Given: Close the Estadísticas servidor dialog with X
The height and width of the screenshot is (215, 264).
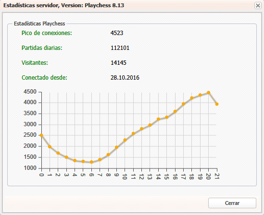Looking at the screenshot, I should [258, 6].
